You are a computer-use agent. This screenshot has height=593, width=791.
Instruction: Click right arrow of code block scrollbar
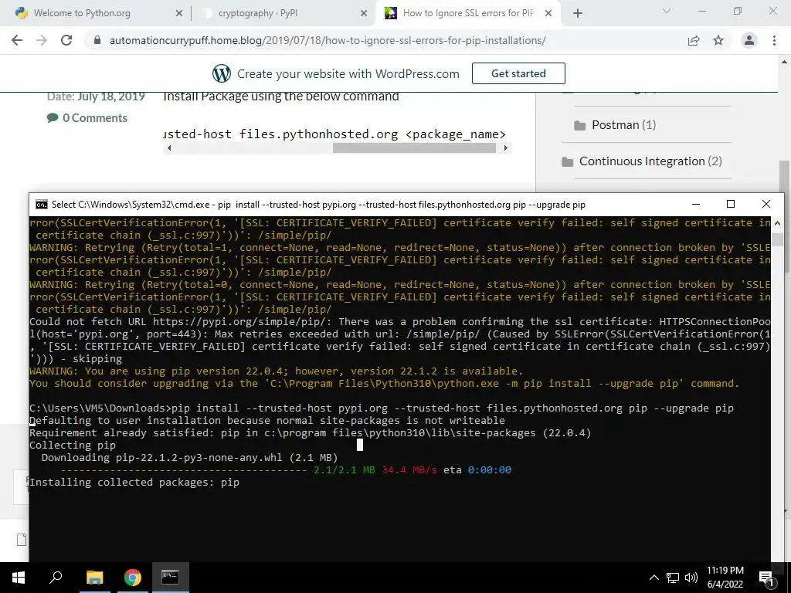pyautogui.click(x=505, y=147)
